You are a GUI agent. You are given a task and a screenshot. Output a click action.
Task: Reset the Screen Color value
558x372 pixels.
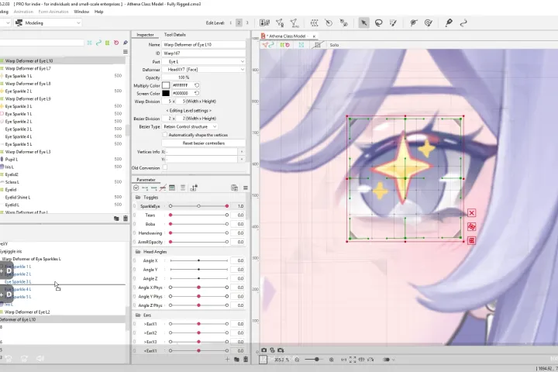click(x=196, y=93)
